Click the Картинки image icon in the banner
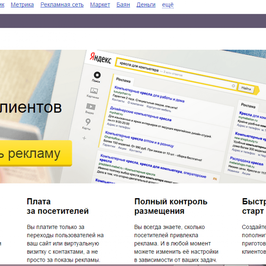Viewport: 266px width, 266px height. (x=94, y=91)
